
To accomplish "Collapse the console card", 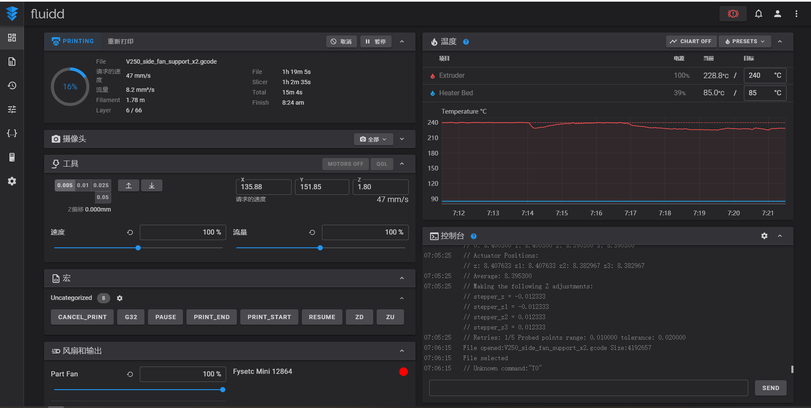I will (780, 236).
